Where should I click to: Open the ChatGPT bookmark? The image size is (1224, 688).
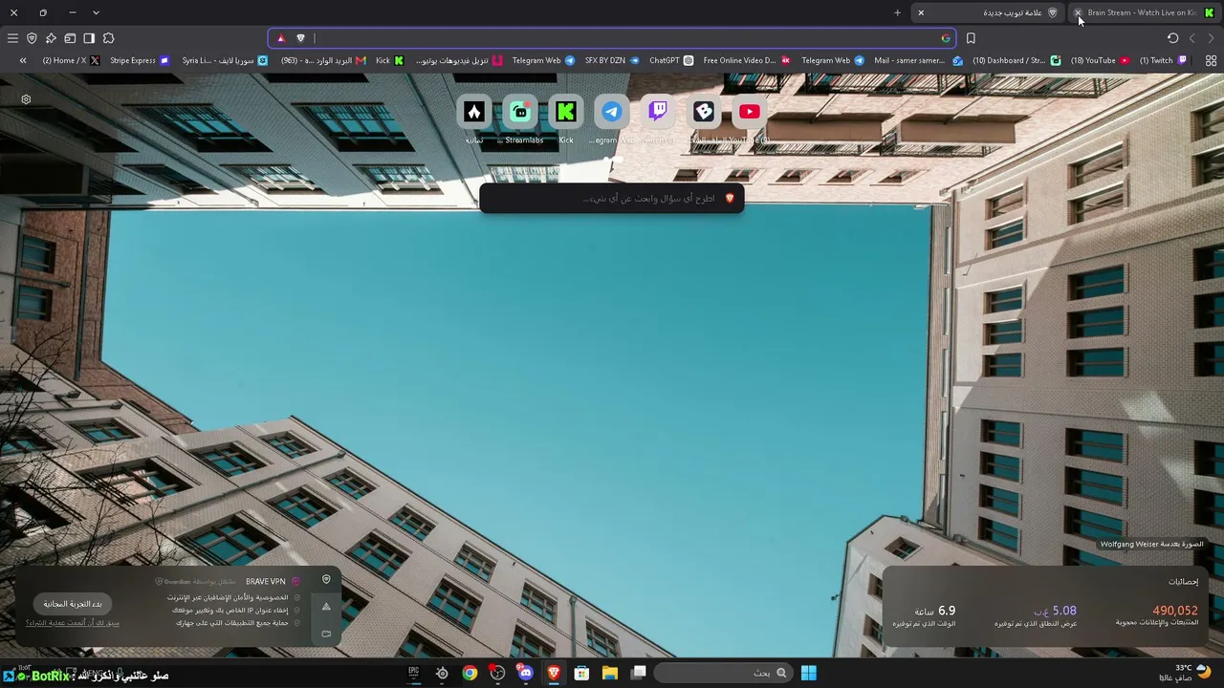pos(671,60)
